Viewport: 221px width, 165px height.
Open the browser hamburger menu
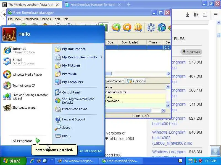216,15
